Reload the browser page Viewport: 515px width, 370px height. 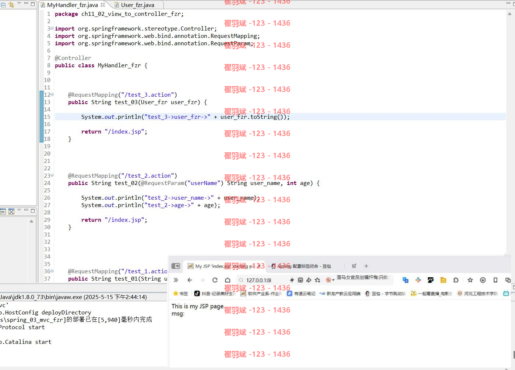(x=215, y=280)
